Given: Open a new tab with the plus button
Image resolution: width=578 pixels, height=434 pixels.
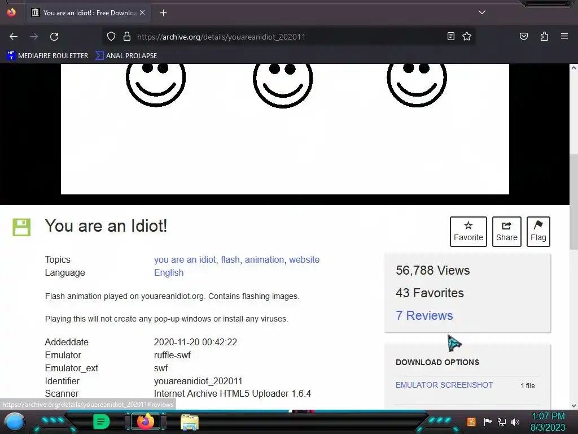Looking at the screenshot, I should pyautogui.click(x=163, y=13).
